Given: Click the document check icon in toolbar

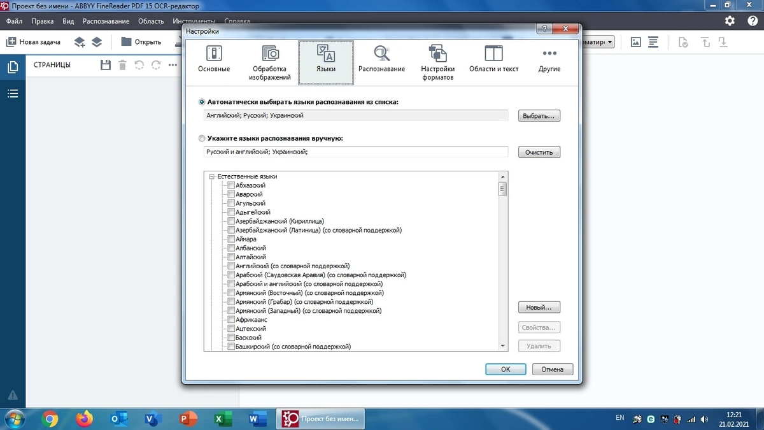Looking at the screenshot, I should point(683,42).
